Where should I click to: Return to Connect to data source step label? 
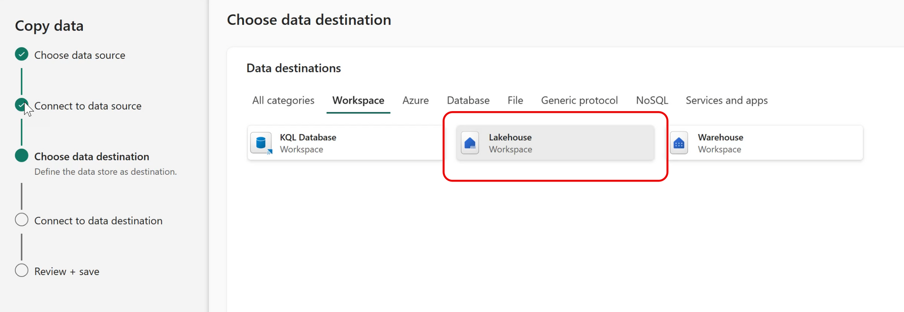[88, 106]
